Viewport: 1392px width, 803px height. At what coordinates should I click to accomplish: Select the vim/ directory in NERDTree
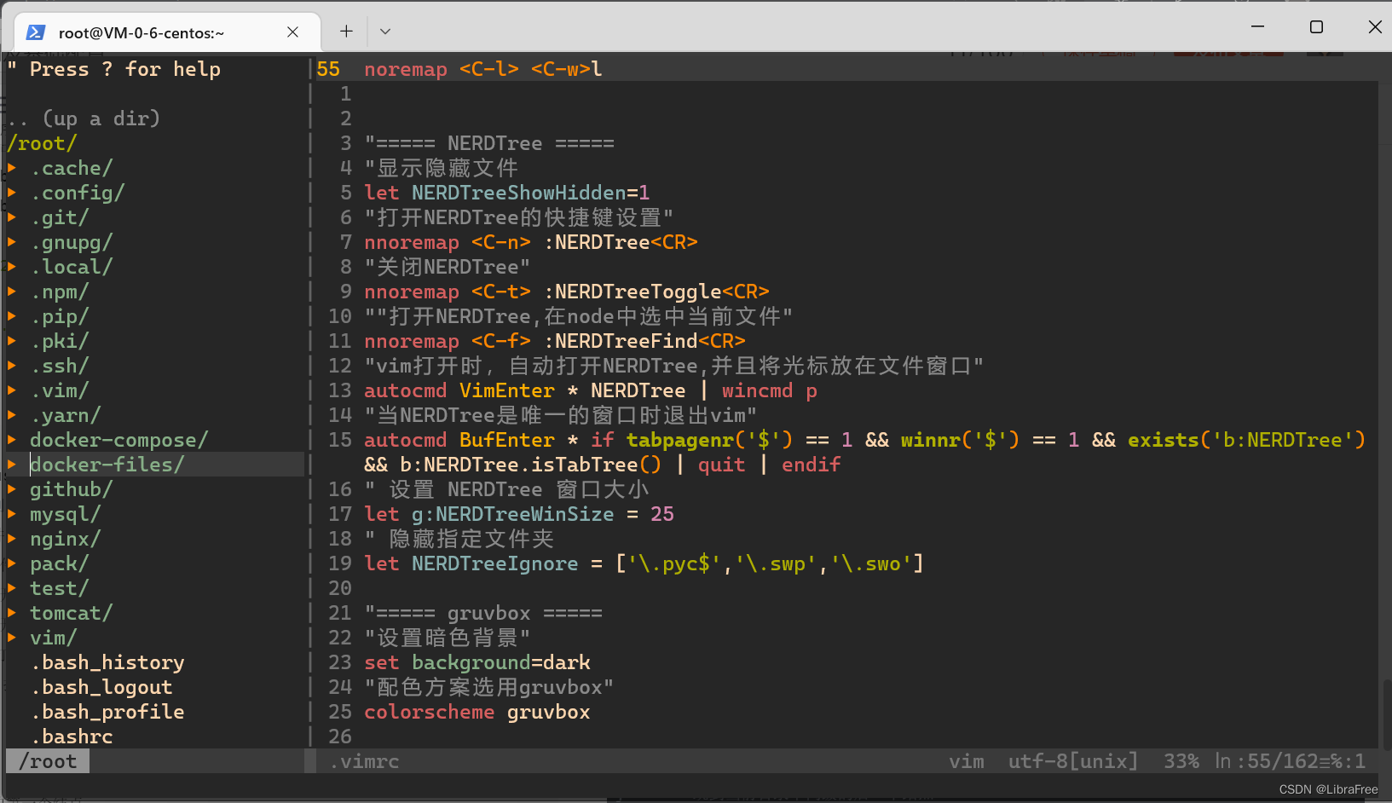[x=54, y=638]
